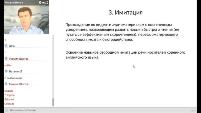Click the Михаил Шестов name above soldier
The image size is (201, 113).
pyautogui.click(x=19, y=59)
